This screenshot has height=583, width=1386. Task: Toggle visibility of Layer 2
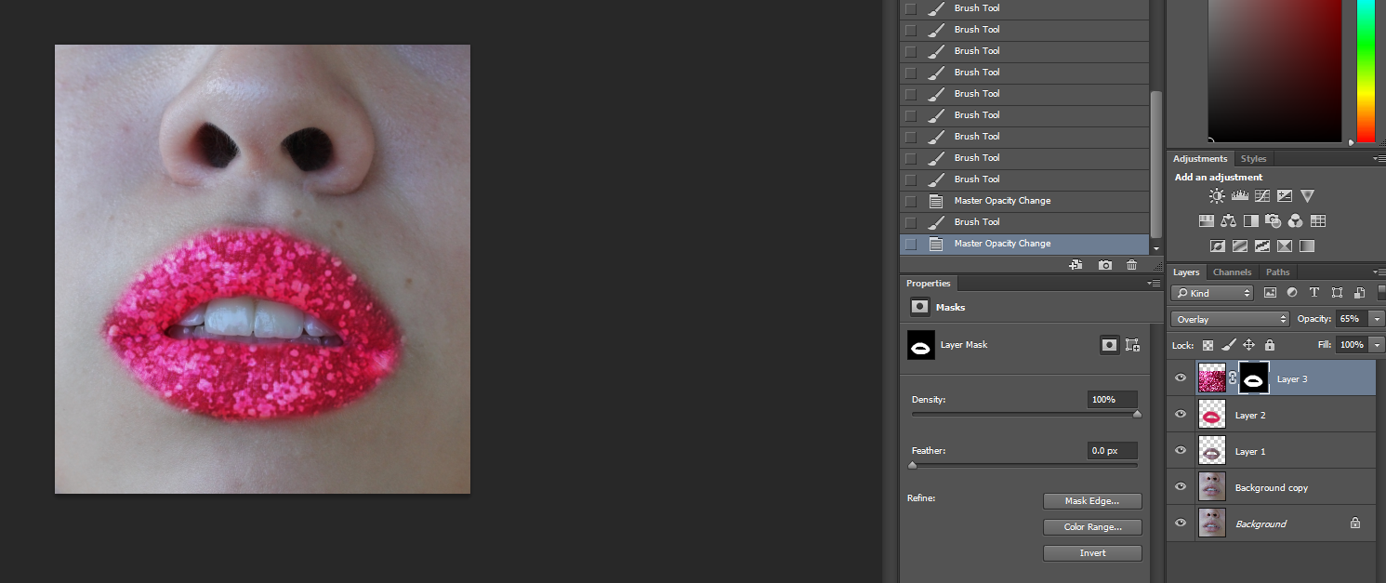[1180, 414]
